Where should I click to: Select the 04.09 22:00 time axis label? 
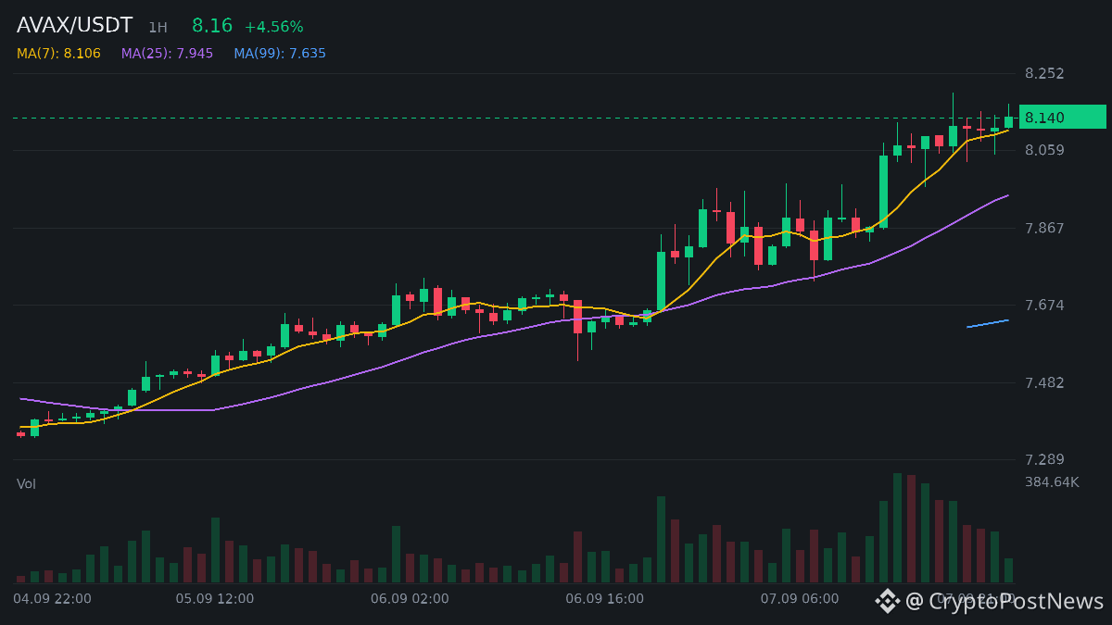53,599
